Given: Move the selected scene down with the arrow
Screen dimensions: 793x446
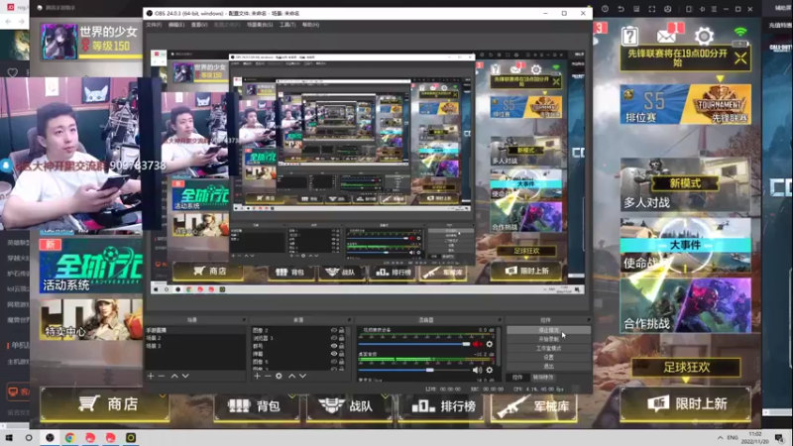Looking at the screenshot, I should click(185, 377).
